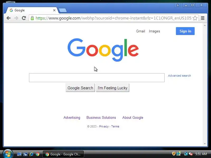Maximize the Chrome window

(x=193, y=5)
